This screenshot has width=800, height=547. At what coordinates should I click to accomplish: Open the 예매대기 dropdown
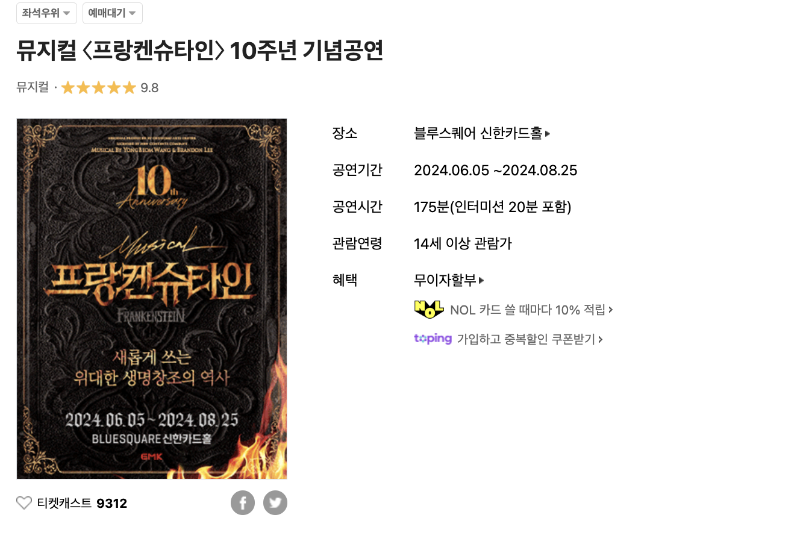112,13
